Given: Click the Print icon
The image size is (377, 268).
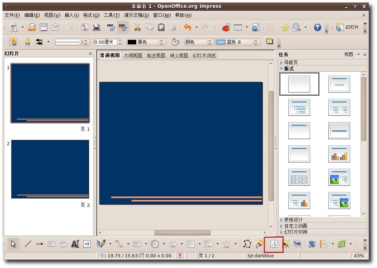Looking at the screenshot, I should coord(97,27).
